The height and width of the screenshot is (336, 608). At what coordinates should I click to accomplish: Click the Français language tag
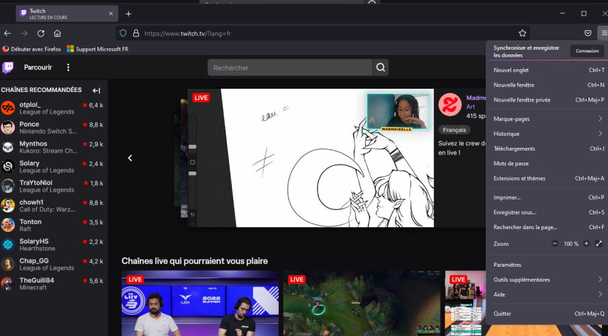coord(454,130)
